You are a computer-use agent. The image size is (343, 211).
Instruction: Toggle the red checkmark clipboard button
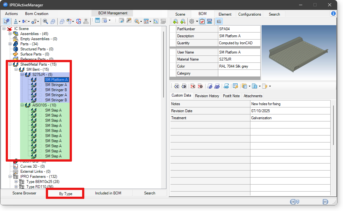tap(202, 21)
